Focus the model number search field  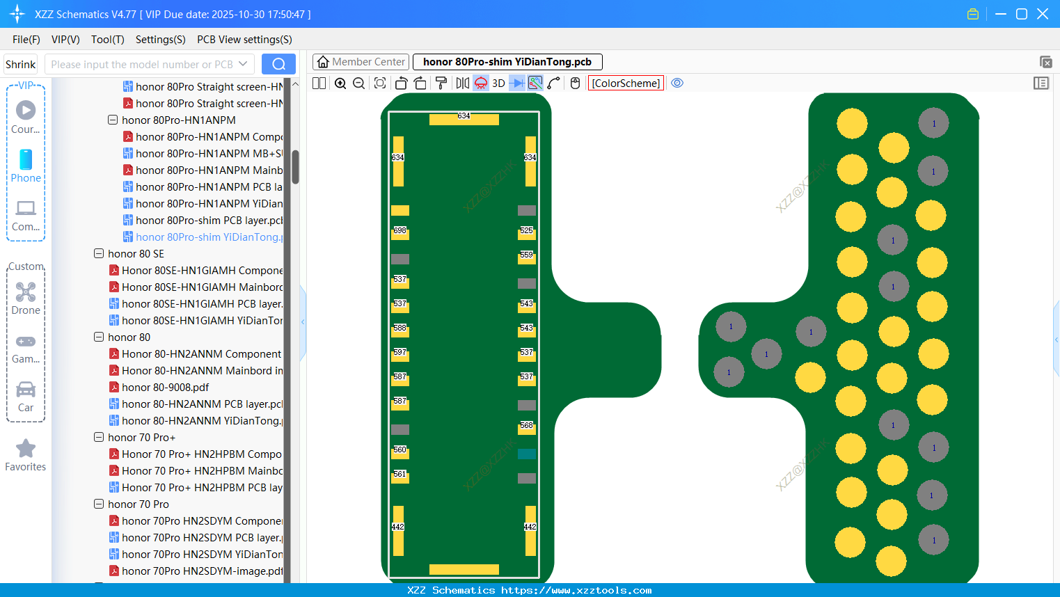[x=142, y=64]
